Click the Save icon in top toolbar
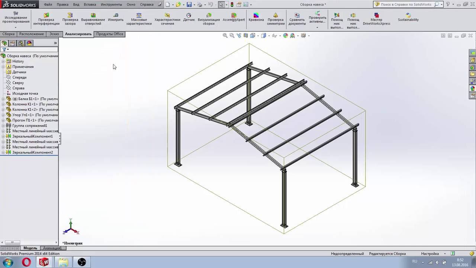The height and width of the screenshot is (268, 476). pos(189,4)
